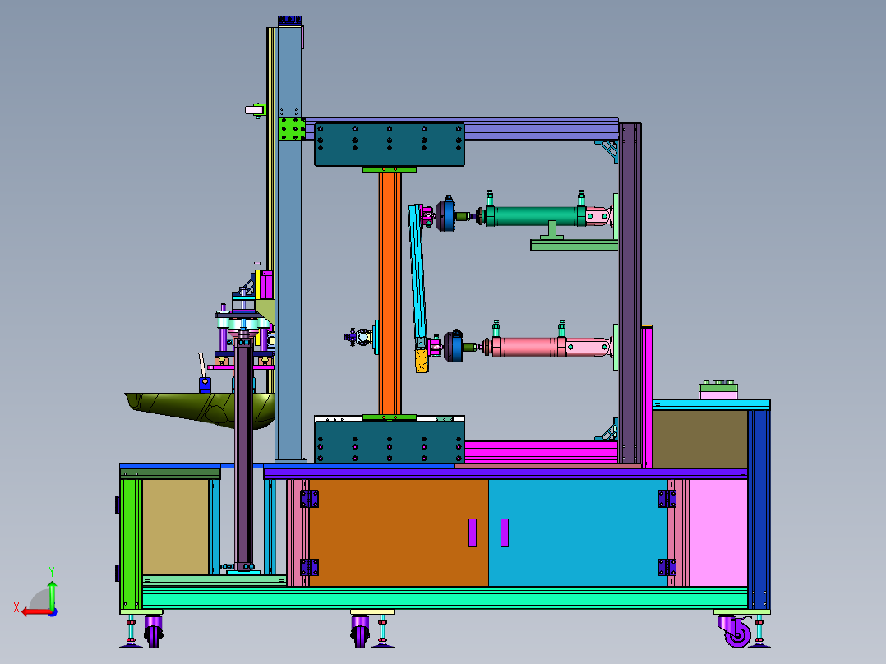Select the mint green bottom base rail
This screenshot has height=664, width=886.
tap(445, 598)
